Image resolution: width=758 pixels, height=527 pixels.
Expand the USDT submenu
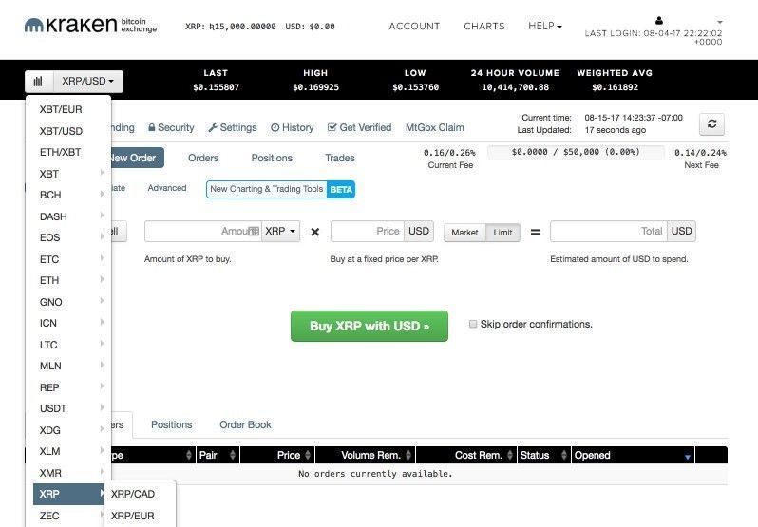click(68, 408)
